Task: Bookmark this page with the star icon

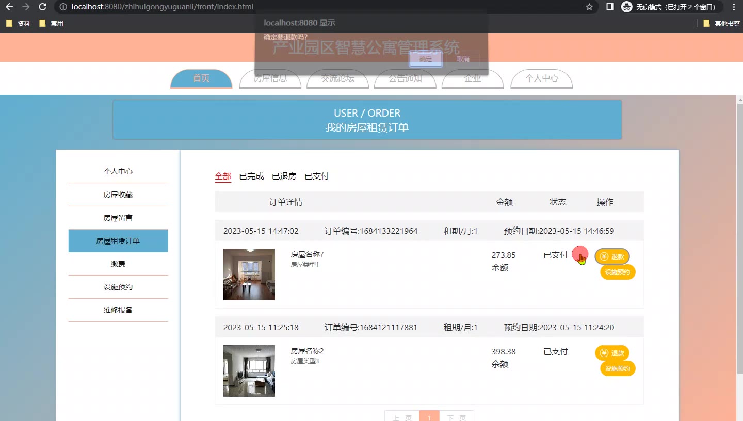Action: [x=589, y=7]
